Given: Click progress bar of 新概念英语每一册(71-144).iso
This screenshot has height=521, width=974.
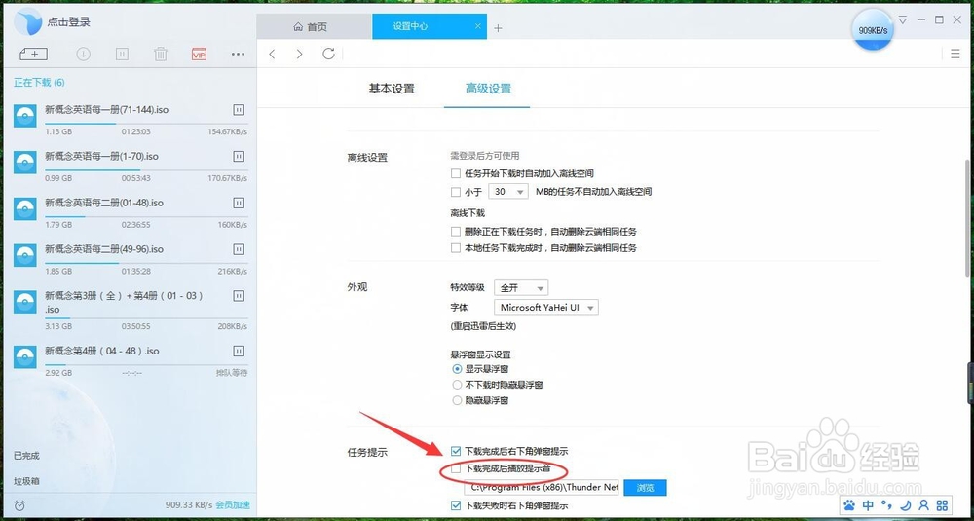Looking at the screenshot, I should [146, 123].
